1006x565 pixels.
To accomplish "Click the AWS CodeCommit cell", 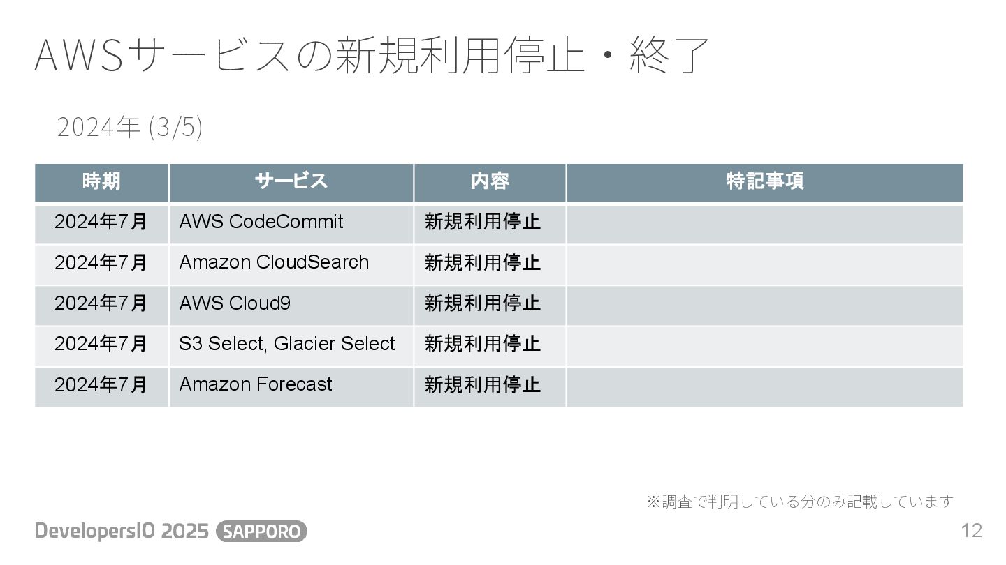I will click(x=291, y=224).
